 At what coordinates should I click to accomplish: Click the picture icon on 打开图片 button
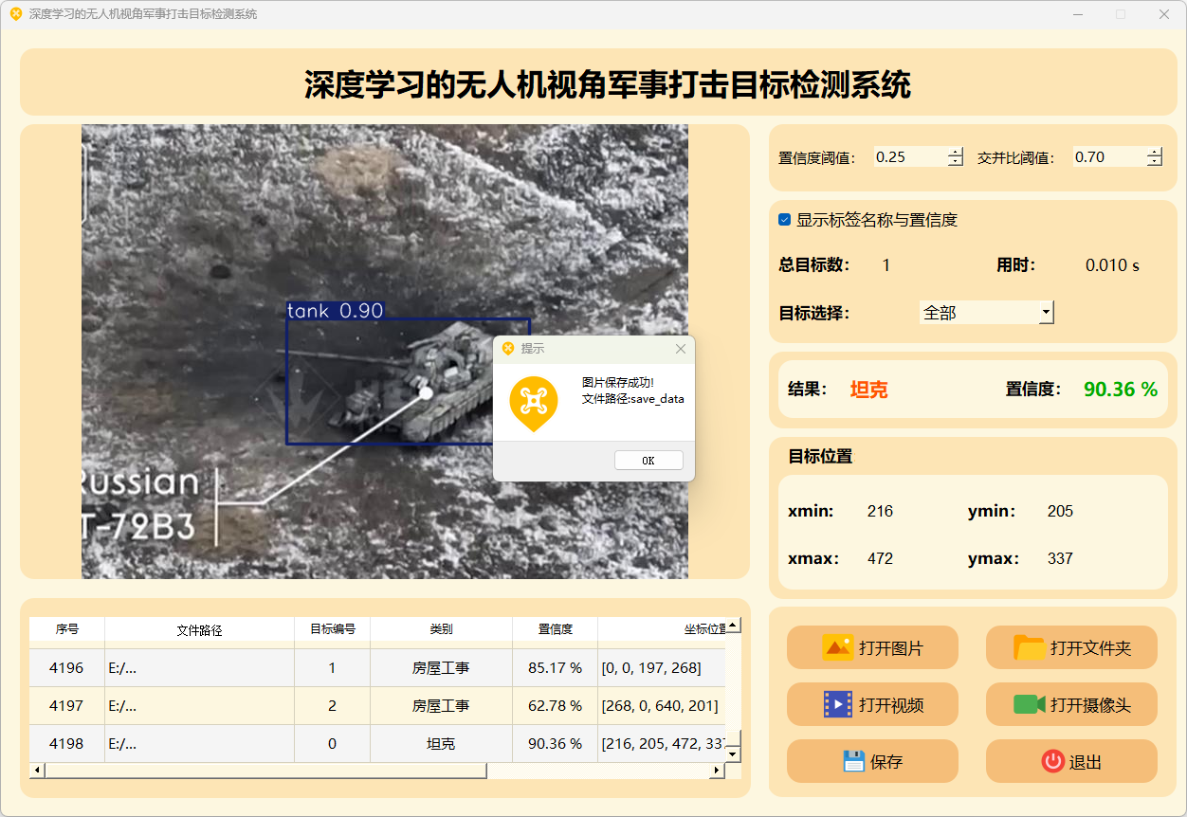pos(837,648)
